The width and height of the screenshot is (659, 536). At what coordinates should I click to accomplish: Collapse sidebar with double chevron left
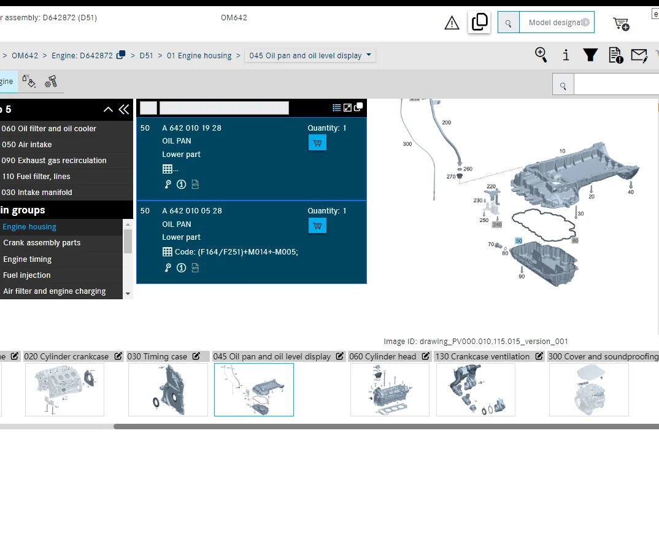click(124, 109)
